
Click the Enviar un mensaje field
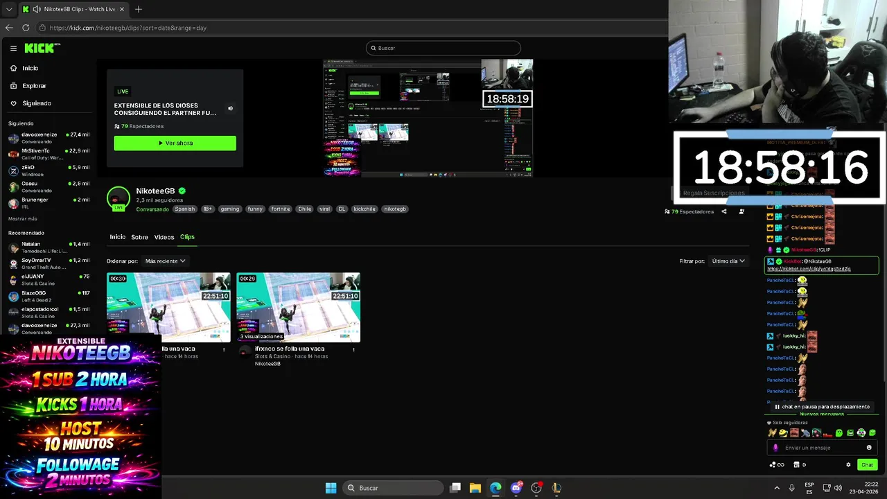(821, 448)
